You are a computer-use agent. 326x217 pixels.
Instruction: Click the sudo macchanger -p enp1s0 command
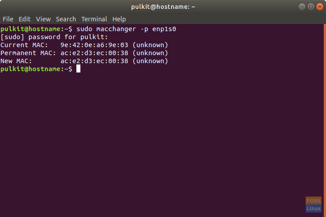126,29
